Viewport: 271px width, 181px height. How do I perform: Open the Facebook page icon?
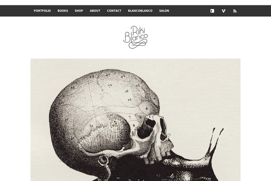[x=212, y=11]
